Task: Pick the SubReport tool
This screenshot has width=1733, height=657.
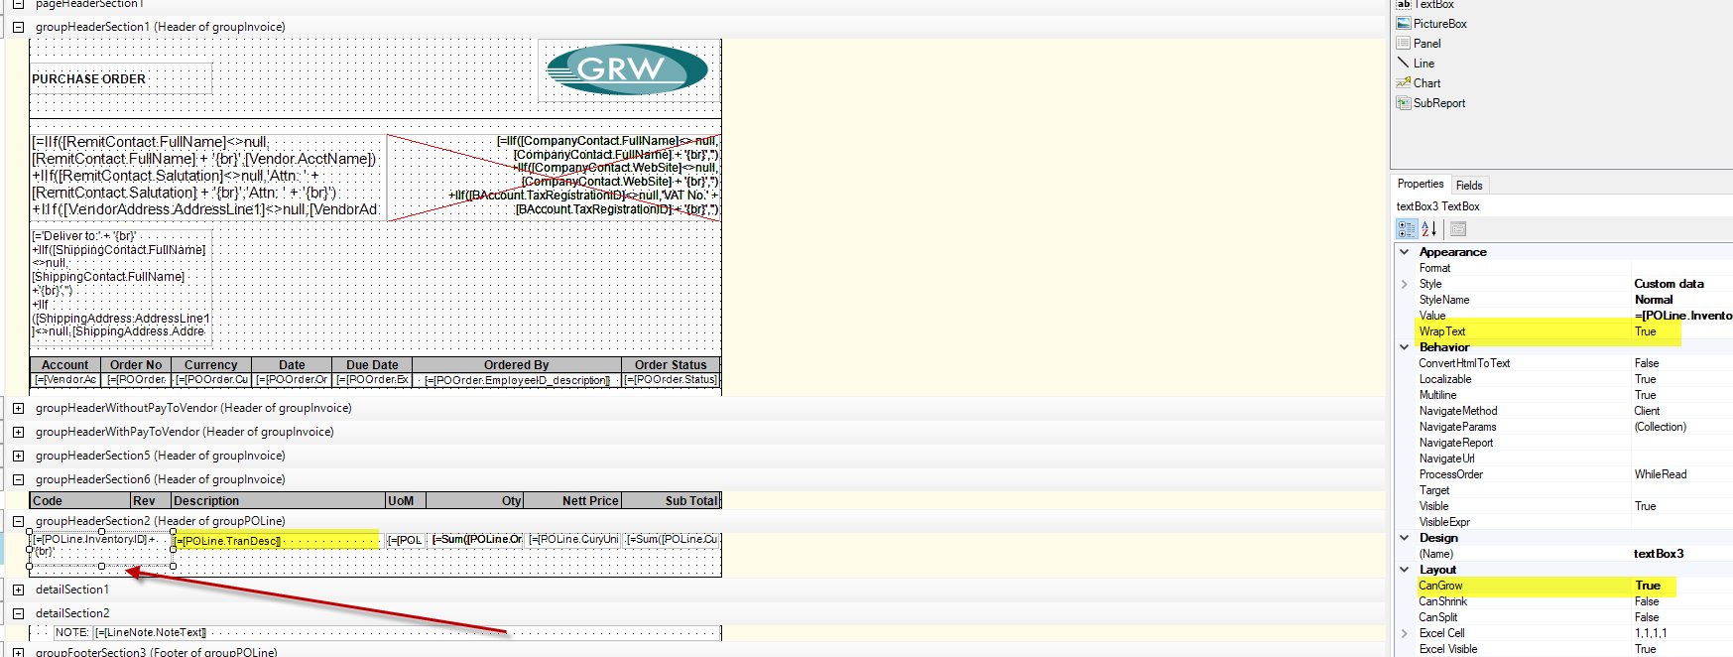Action: coord(1437,103)
